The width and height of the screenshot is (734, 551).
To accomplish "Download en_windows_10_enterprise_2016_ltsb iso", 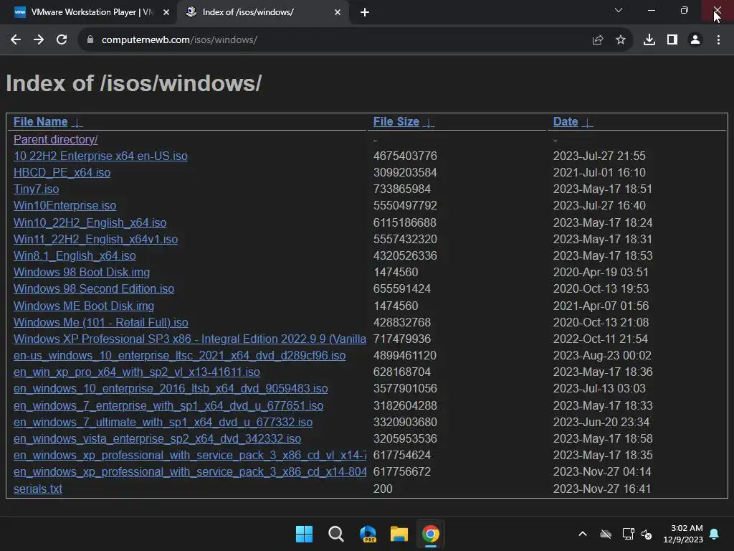I will pyautogui.click(x=171, y=388).
